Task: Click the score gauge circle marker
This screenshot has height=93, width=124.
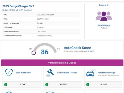Action: 34,53
